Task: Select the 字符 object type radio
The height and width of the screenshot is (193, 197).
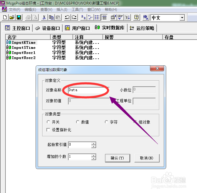Action: (x=106, y=122)
